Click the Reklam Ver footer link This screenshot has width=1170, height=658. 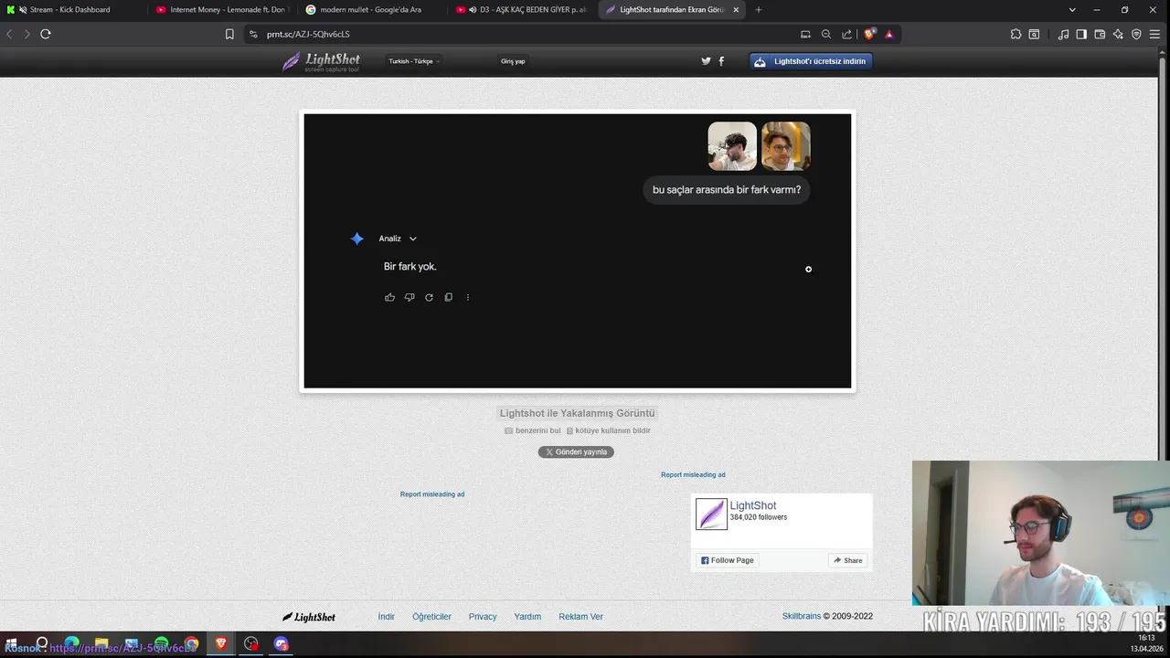point(580,617)
